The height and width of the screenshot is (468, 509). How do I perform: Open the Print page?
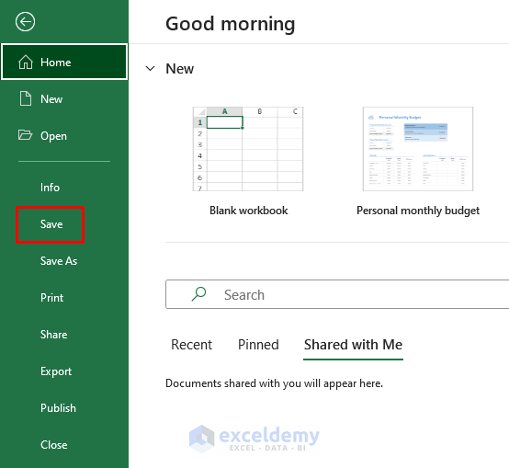(52, 298)
